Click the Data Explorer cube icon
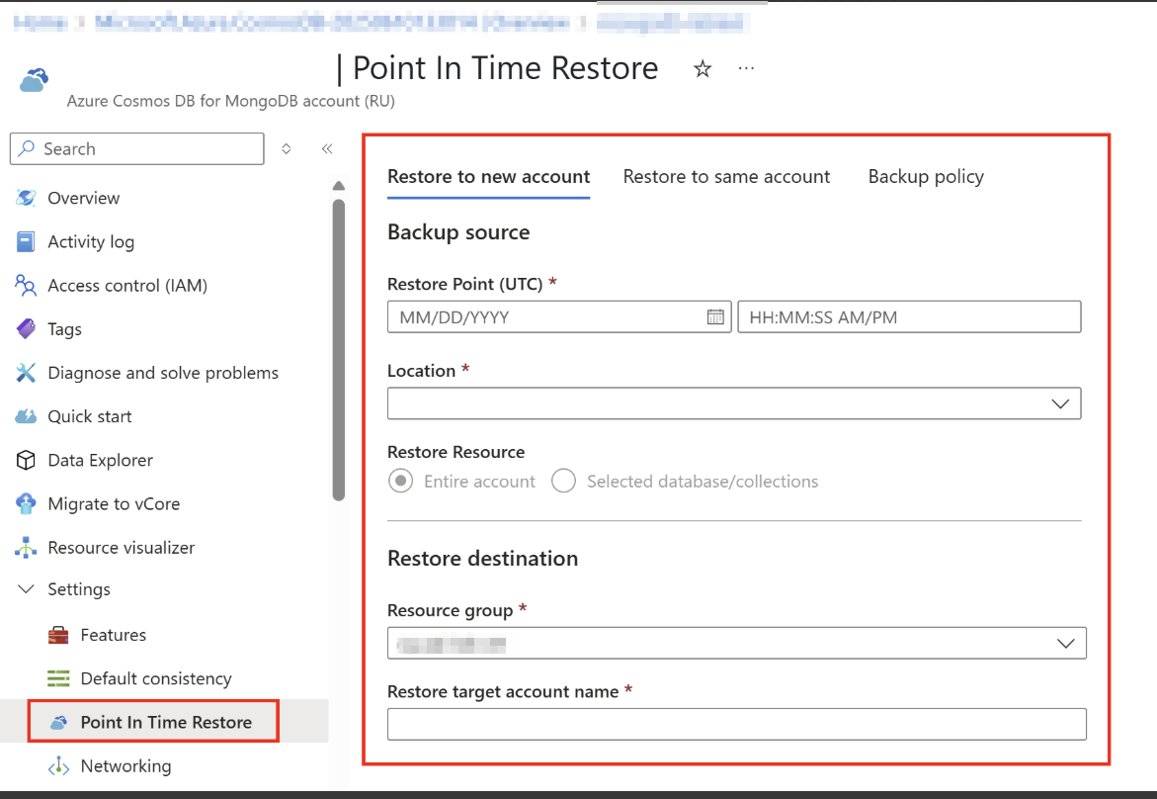This screenshot has height=799, width=1157. 26,460
